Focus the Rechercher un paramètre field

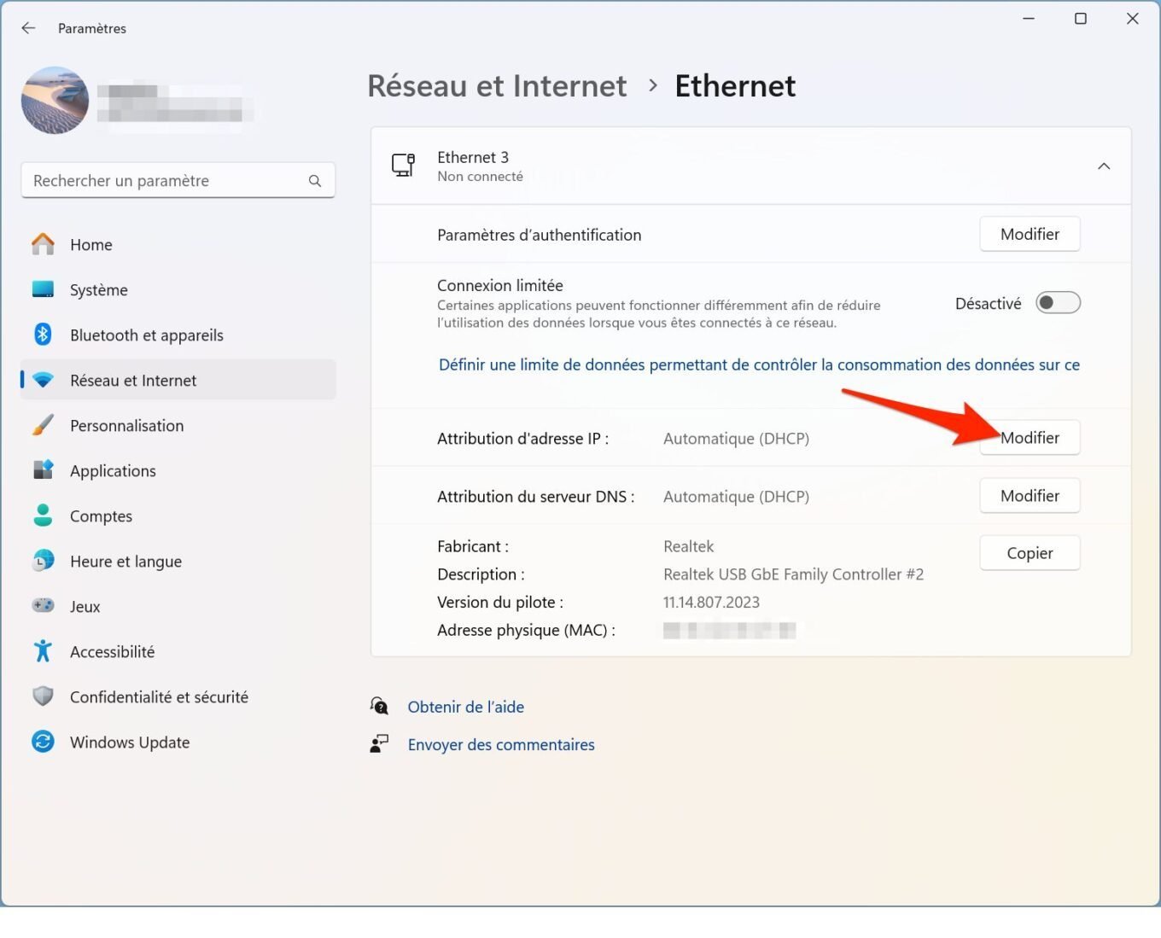tap(178, 181)
